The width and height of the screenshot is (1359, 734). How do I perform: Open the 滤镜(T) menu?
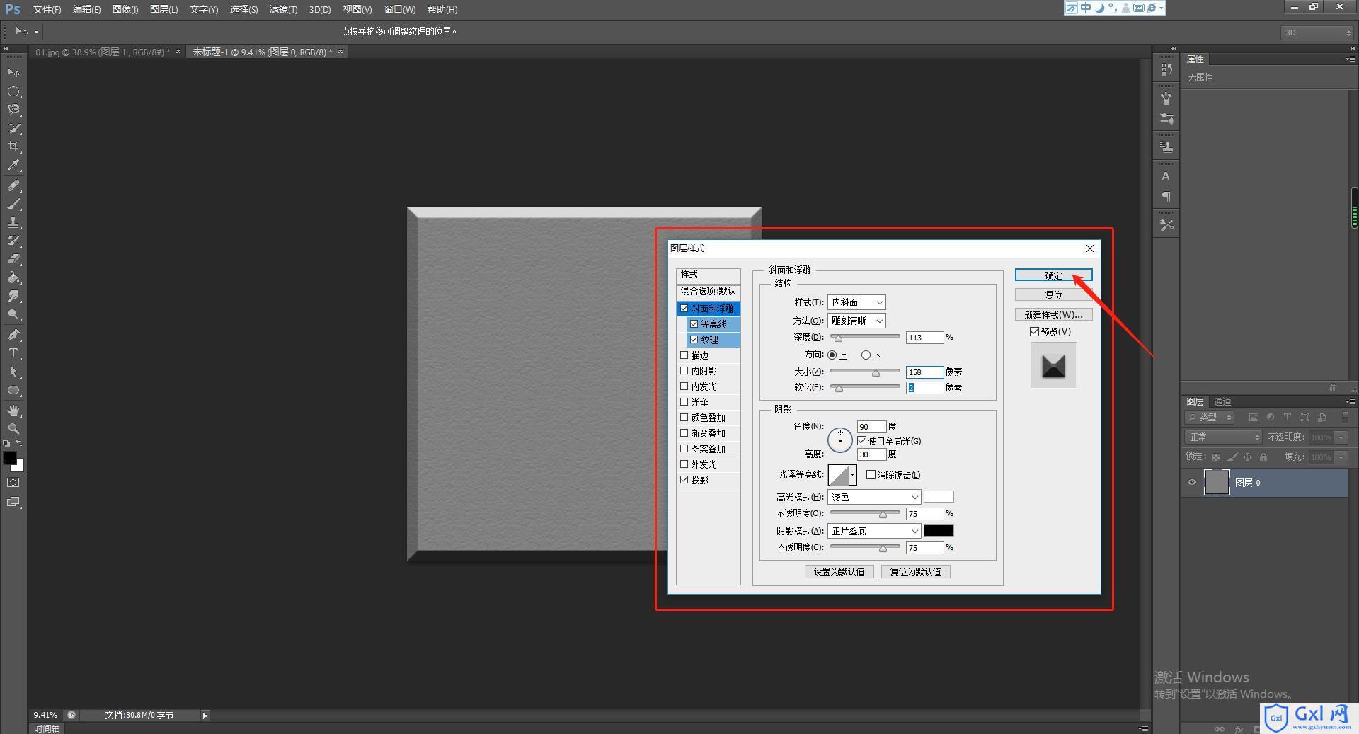[x=283, y=9]
